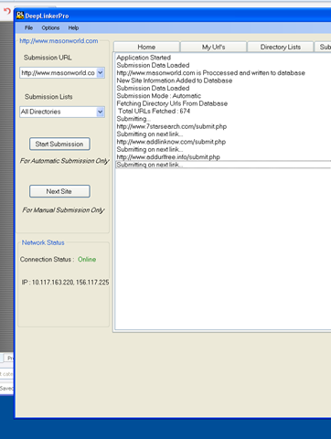The height and width of the screenshot is (439, 331).
Task: Open the tab to the right of Directory Lists
Action: (x=323, y=47)
